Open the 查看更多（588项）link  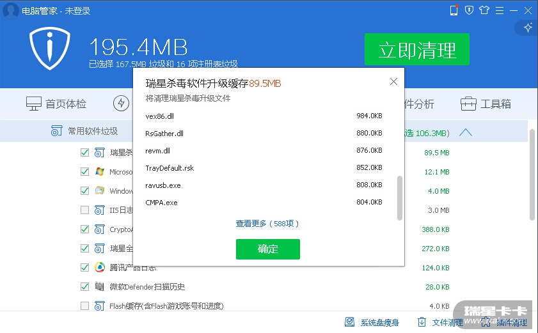(267, 224)
